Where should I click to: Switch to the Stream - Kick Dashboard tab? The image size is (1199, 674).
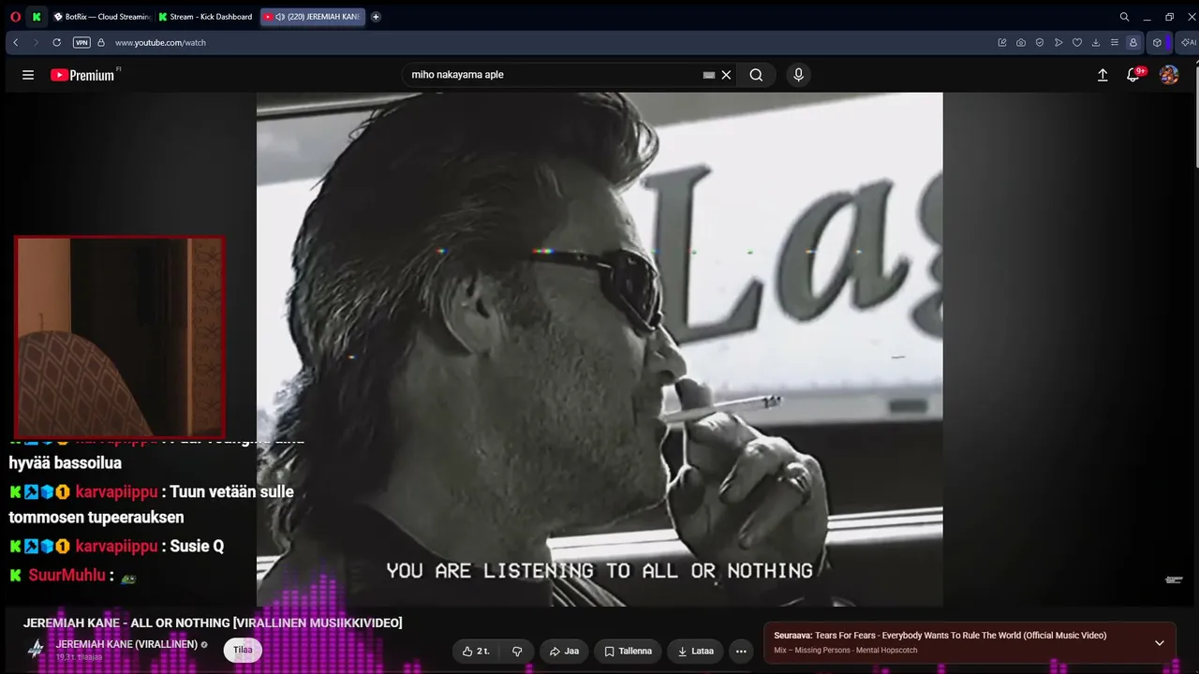pos(206,17)
